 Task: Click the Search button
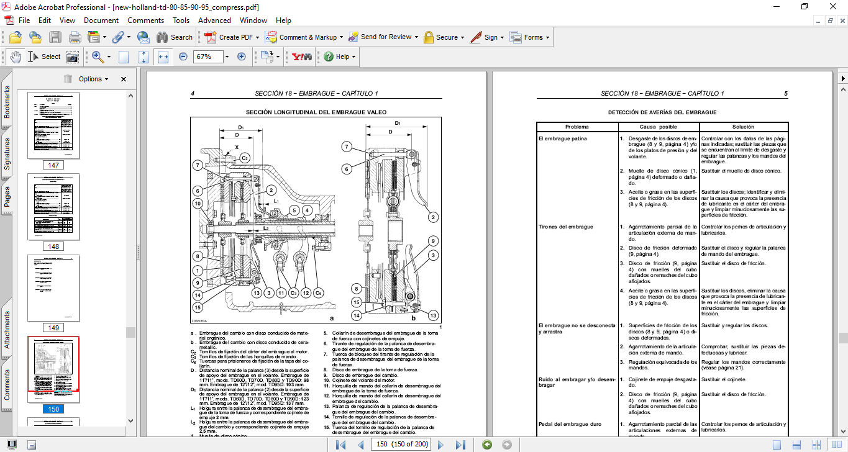[173, 37]
